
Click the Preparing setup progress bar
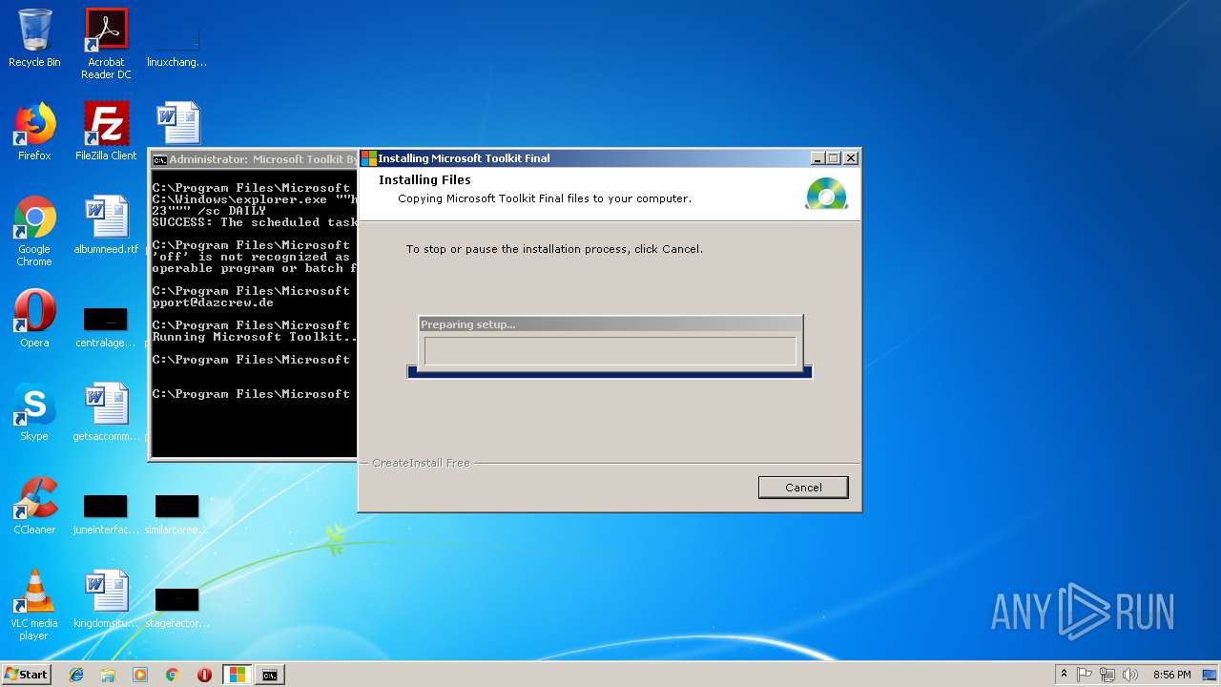pos(610,350)
